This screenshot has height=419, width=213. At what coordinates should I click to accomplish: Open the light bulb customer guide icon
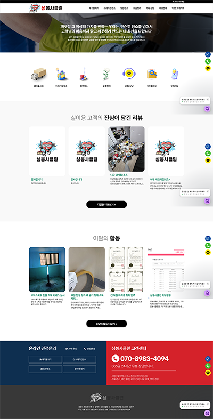pos(174,74)
